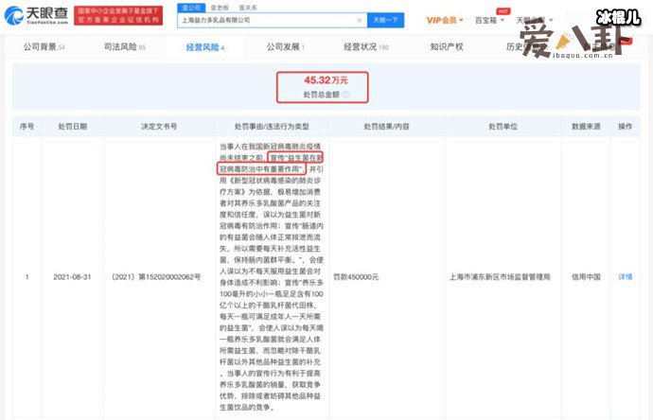653x420 pixels.
Task: Click the 天眼一下 search button
Action: click(x=385, y=20)
